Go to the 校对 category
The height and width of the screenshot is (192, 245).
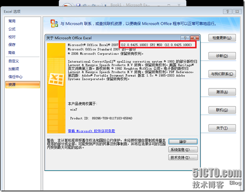[12, 37]
